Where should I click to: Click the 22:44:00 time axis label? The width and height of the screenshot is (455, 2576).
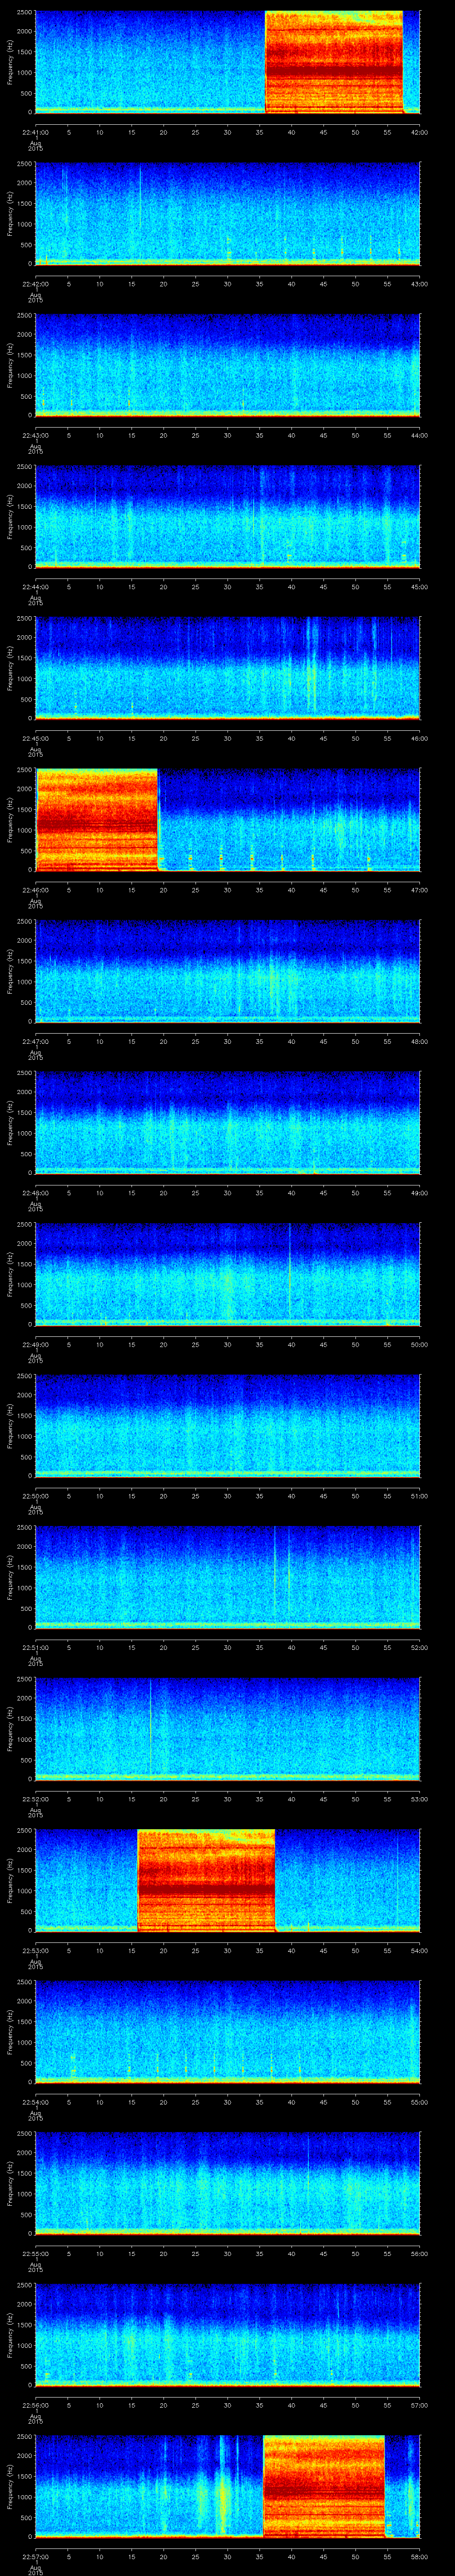click(x=35, y=587)
